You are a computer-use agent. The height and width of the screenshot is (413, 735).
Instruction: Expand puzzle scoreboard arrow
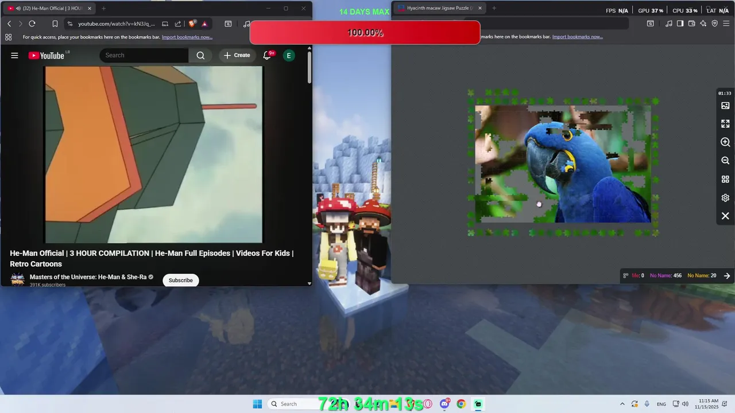(x=727, y=275)
